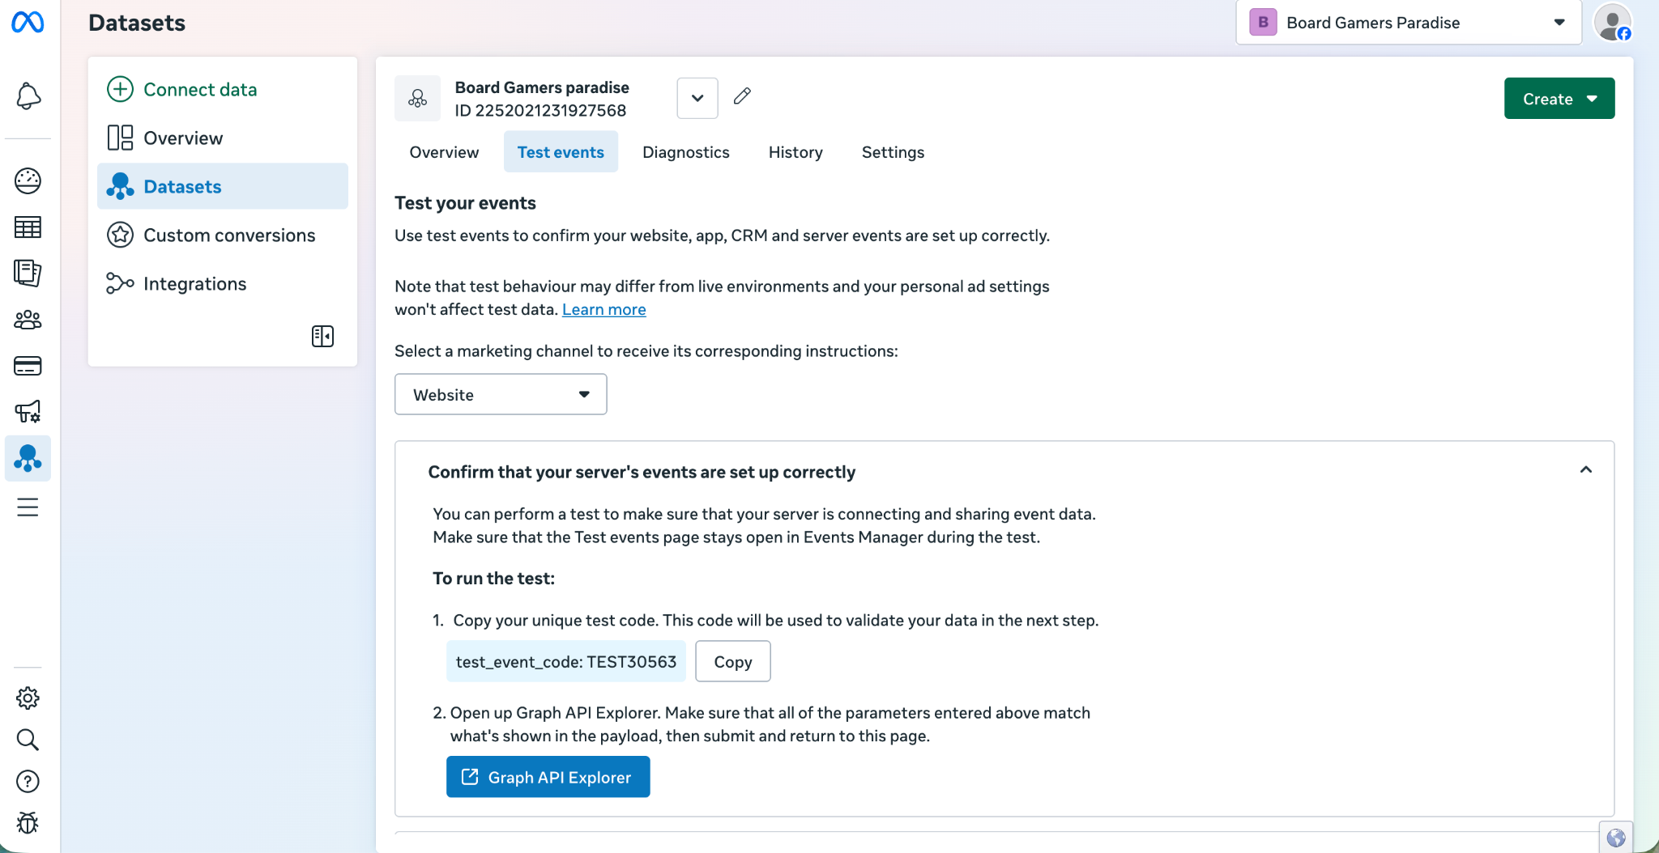
Task: Open Graph API Explorer
Action: click(548, 777)
